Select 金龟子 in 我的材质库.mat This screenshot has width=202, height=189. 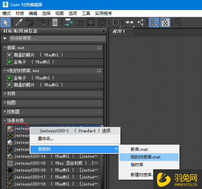pyautogui.click(x=55, y=78)
